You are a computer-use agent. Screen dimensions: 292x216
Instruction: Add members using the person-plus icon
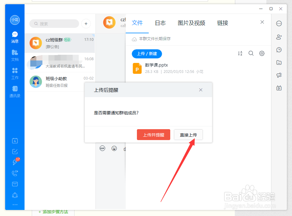click(279, 37)
